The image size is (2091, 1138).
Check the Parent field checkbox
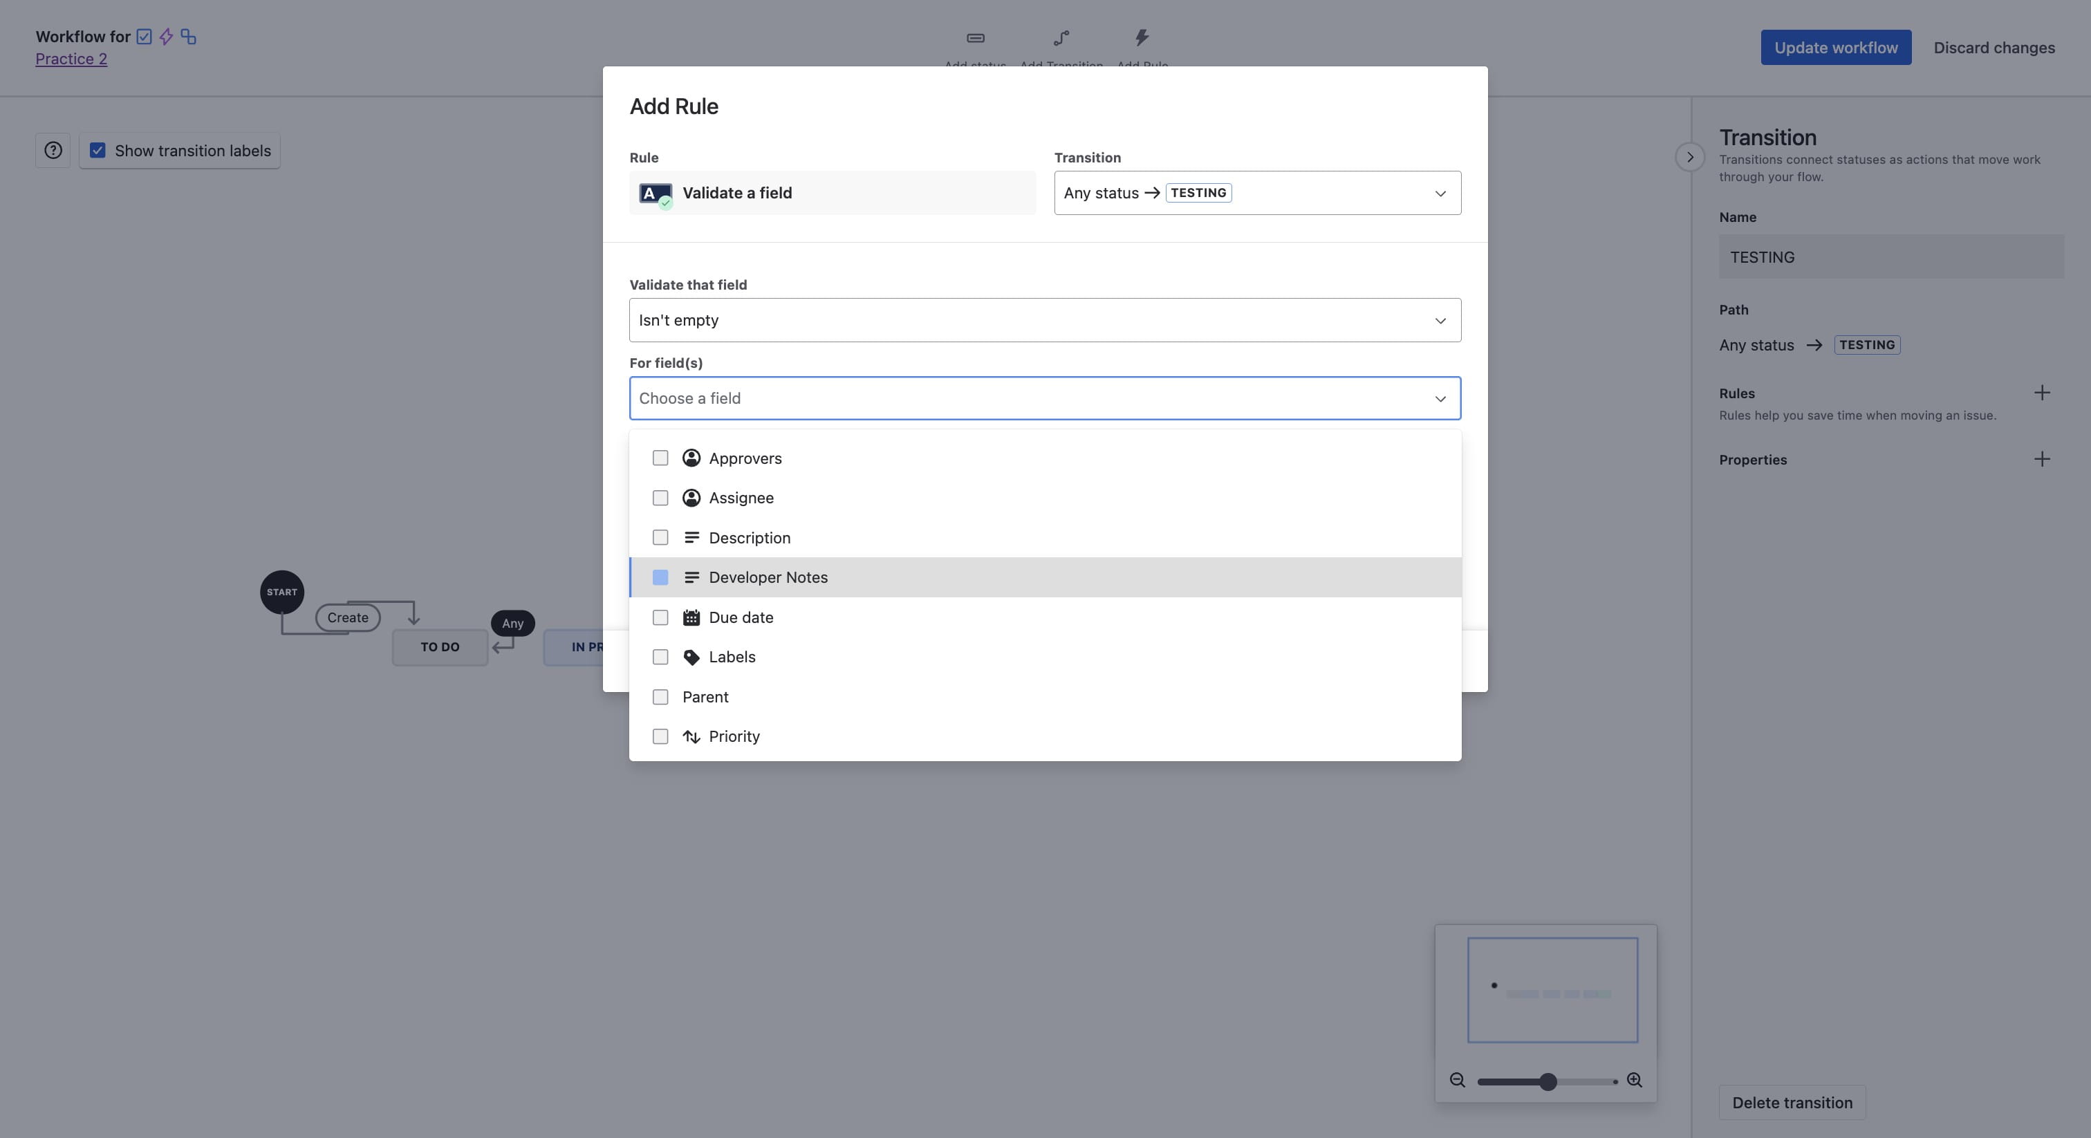[661, 696]
